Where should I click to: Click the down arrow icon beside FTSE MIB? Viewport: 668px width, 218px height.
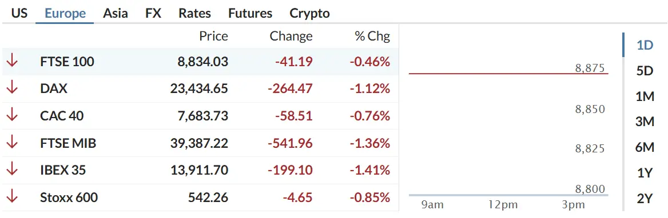coord(12,143)
